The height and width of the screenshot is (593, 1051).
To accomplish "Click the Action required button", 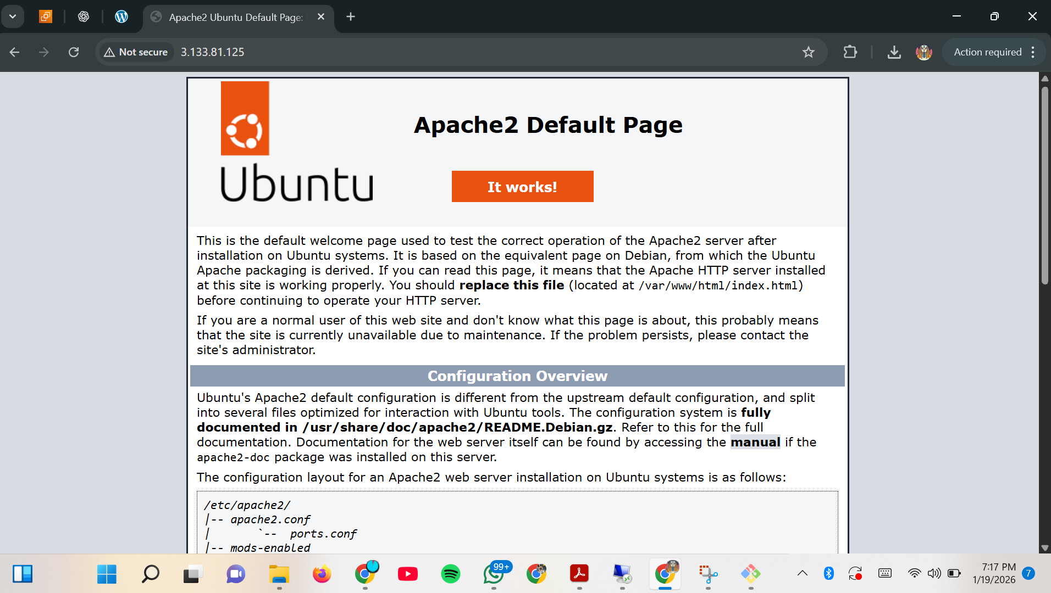I will [x=987, y=52].
